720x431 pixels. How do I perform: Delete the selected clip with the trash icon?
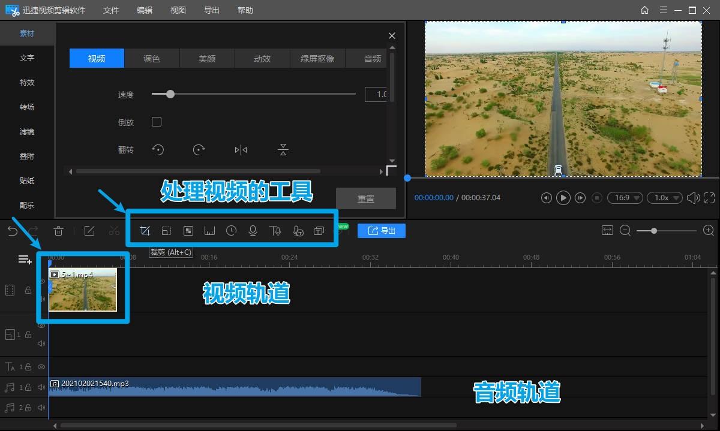coord(59,231)
